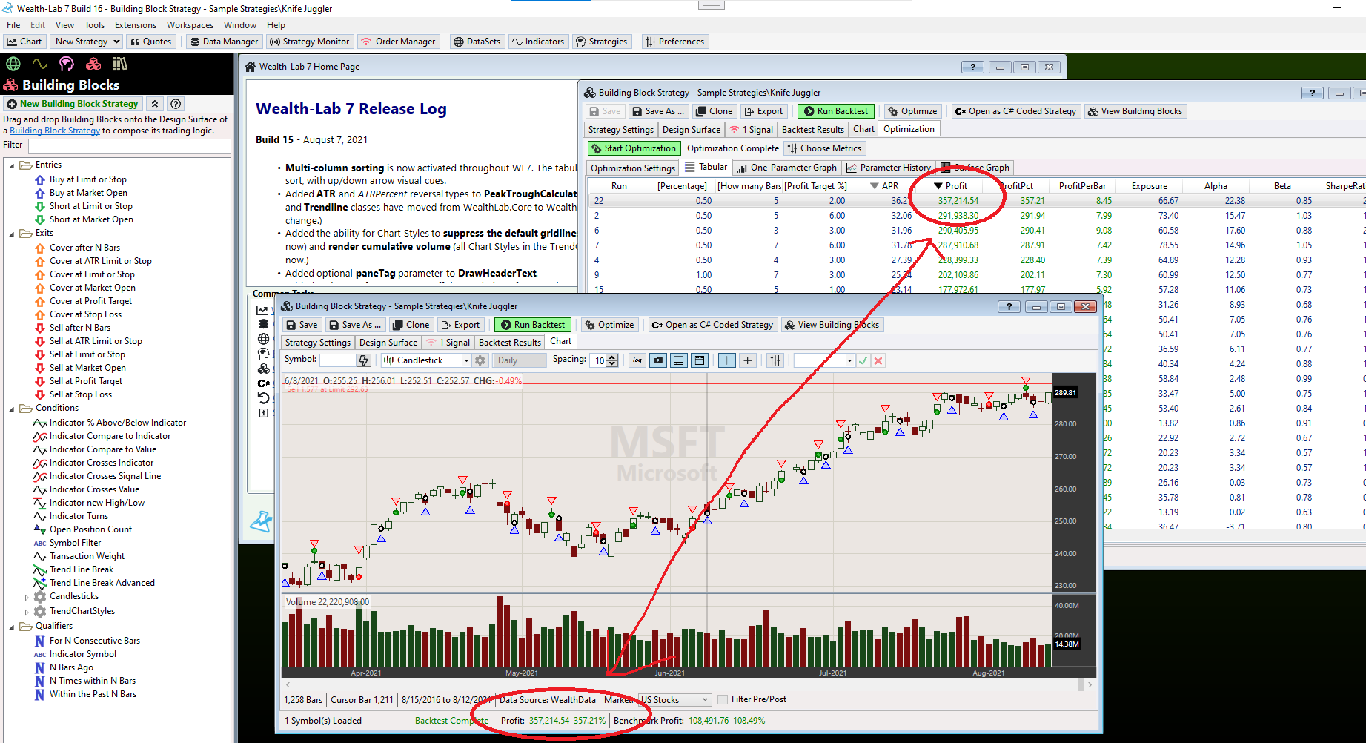
Task: Click the Building Blocks Filter text field
Action: [129, 145]
